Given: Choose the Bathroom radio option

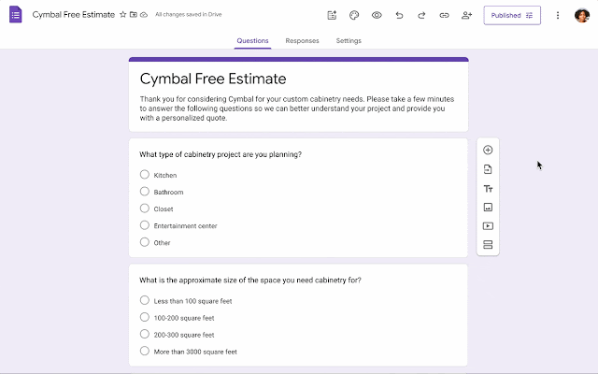Looking at the screenshot, I should (145, 192).
